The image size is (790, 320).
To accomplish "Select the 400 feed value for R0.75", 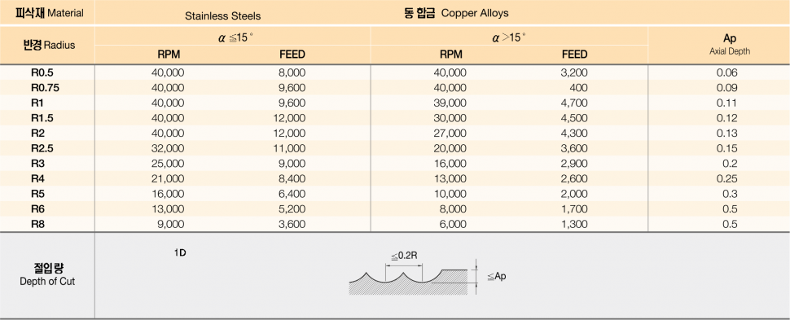I will [578, 88].
